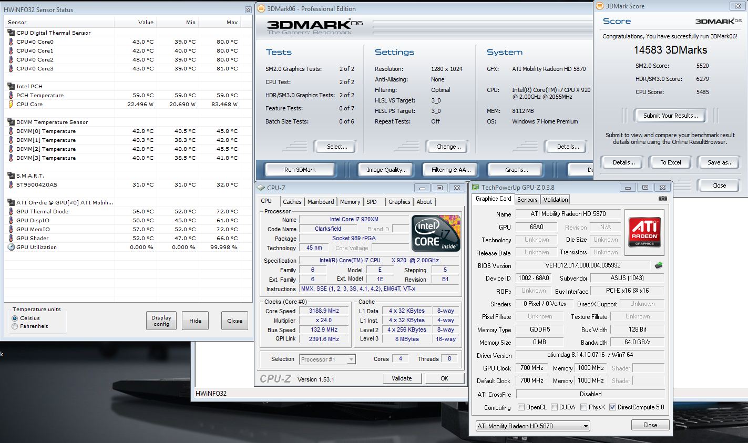The height and width of the screenshot is (443, 748).
Task: Switch to the Sensors tab in GPU-Z
Action: [x=527, y=200]
